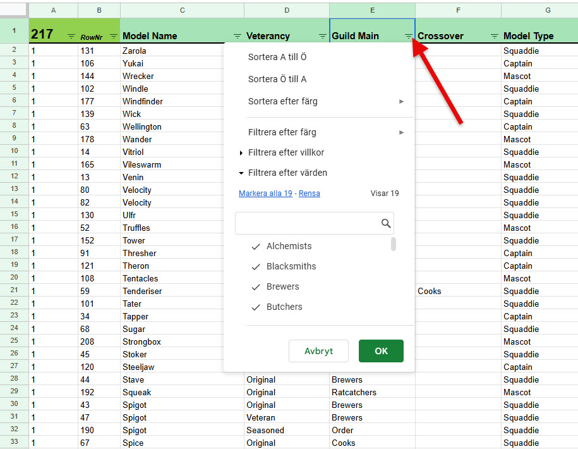Viewport: 578px width, 449px height.
Task: Select column G header
Action: point(539,10)
